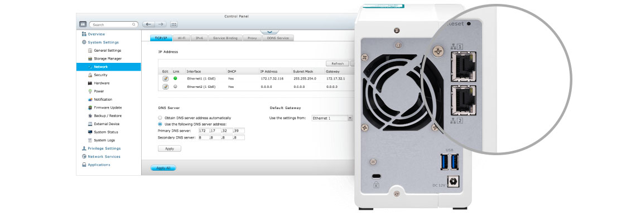Open the Default Gateway Ethernet 1 dropdown
Image resolution: width=636 pixels, height=213 pixels.
[332, 118]
